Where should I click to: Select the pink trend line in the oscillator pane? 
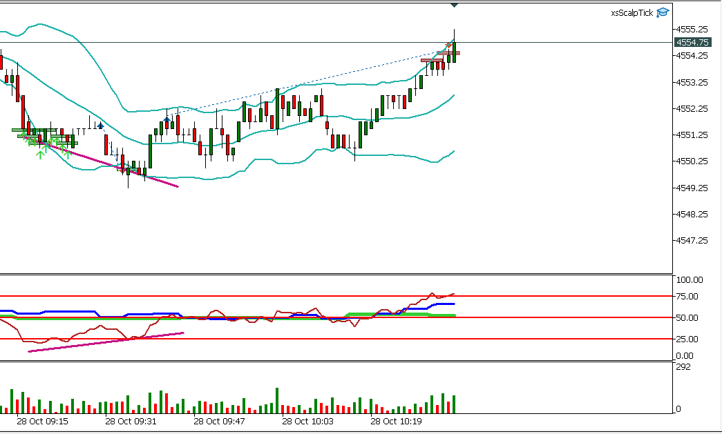106,342
